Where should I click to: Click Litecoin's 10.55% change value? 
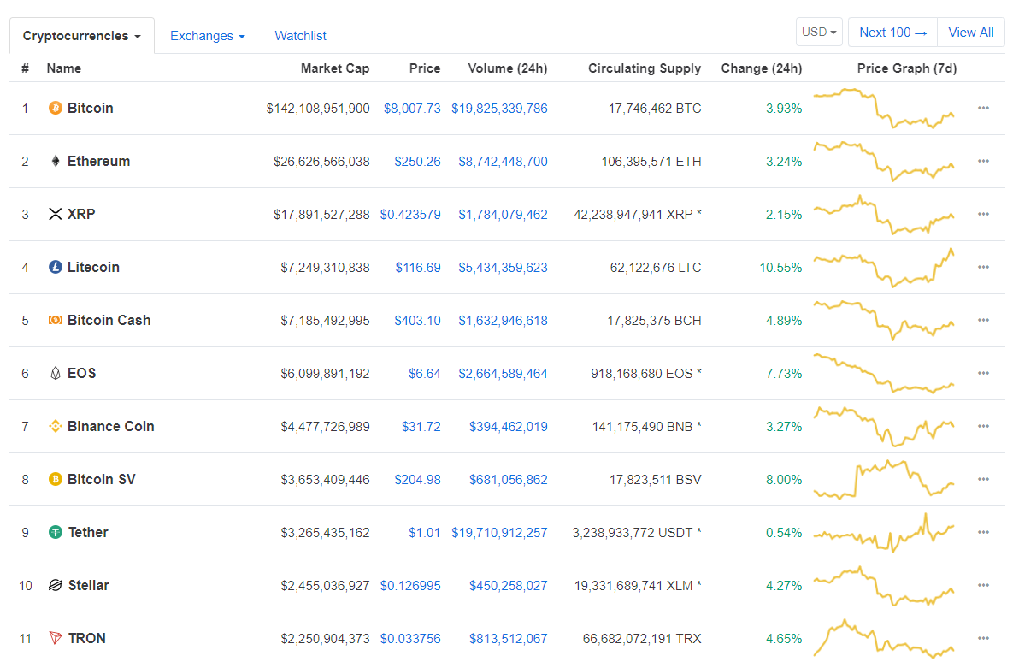pos(780,268)
